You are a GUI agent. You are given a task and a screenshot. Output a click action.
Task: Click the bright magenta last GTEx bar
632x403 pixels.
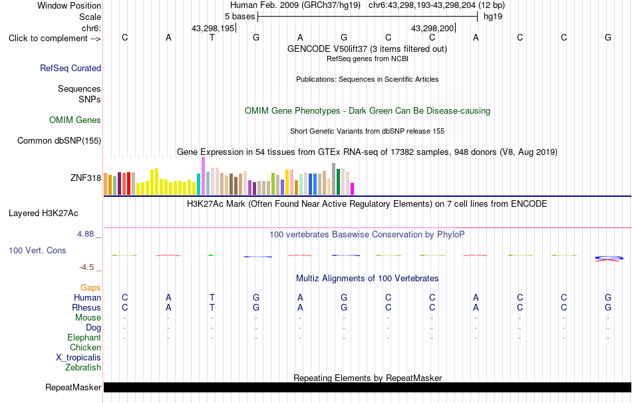353,189
